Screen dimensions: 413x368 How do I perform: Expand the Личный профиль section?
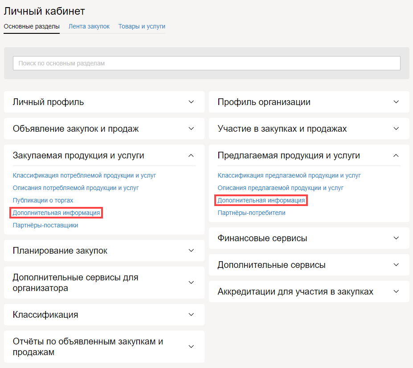coord(191,102)
